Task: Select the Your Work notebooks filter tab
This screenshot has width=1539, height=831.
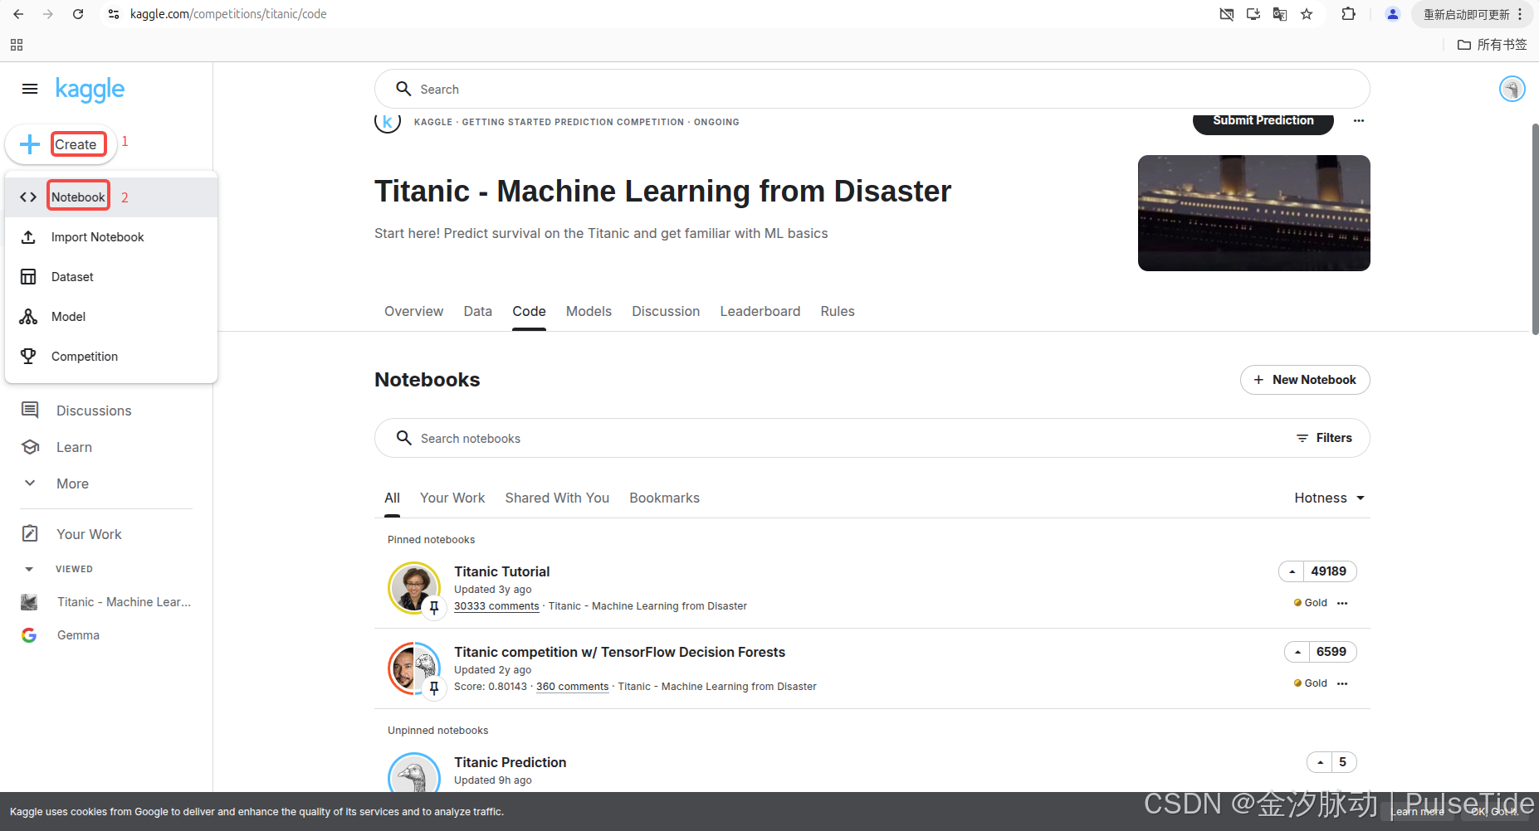Action: click(x=452, y=498)
